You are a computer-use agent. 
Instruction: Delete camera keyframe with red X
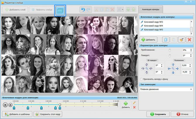(x=189, y=40)
